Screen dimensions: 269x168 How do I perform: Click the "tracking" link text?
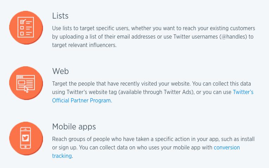pyautogui.click(x=62, y=156)
